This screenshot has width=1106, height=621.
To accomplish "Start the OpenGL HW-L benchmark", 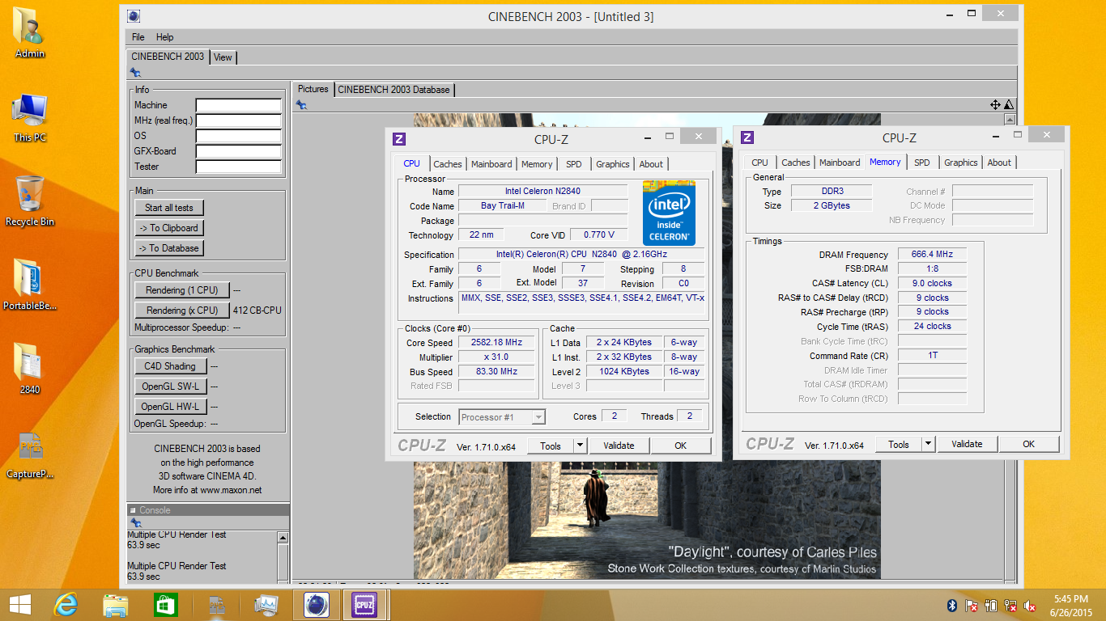I will [170, 407].
